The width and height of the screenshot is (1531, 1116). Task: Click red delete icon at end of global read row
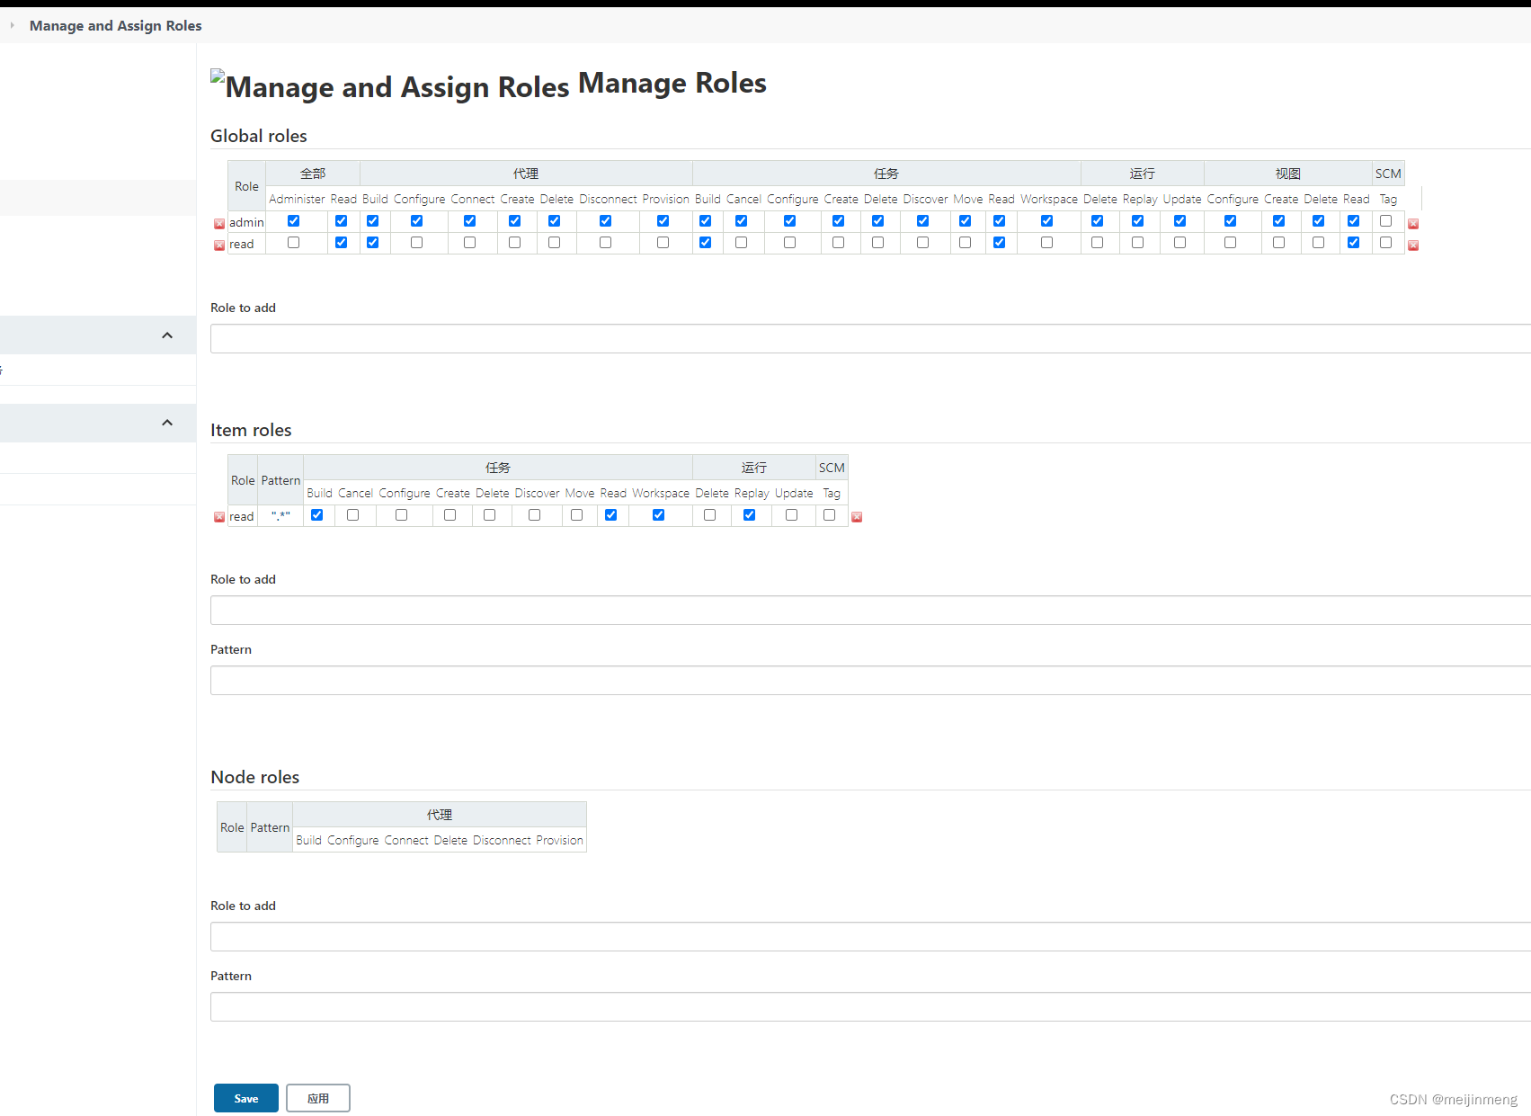click(x=1413, y=246)
